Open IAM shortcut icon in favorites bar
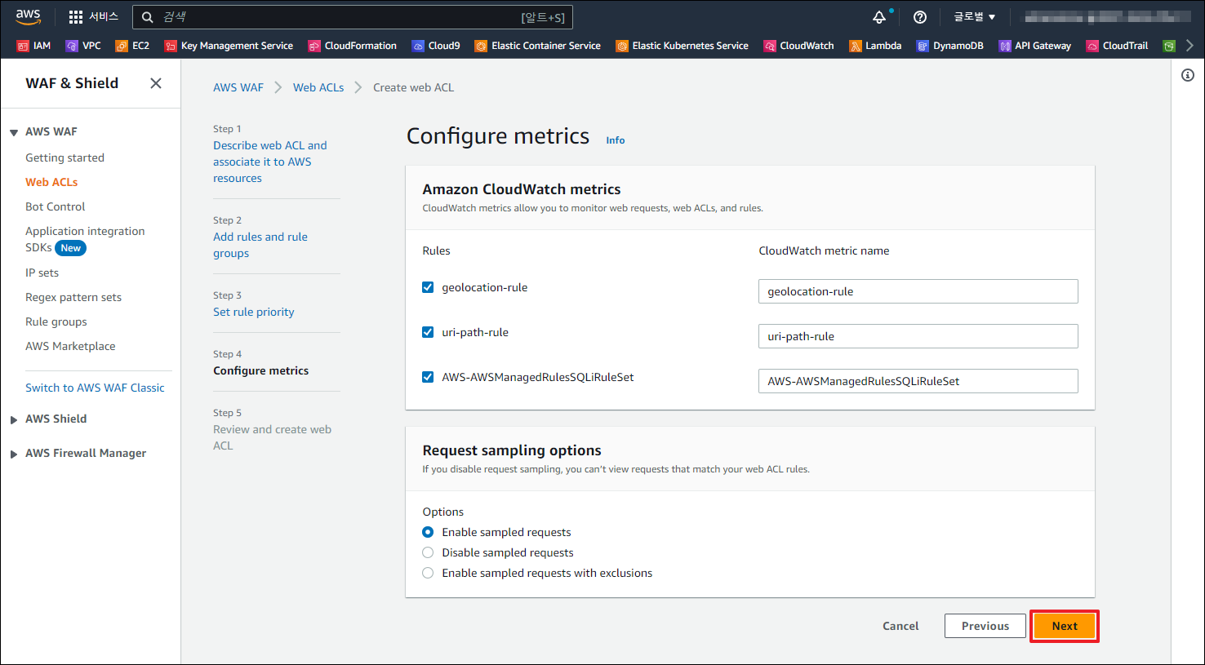This screenshot has width=1205, height=665. (x=23, y=46)
